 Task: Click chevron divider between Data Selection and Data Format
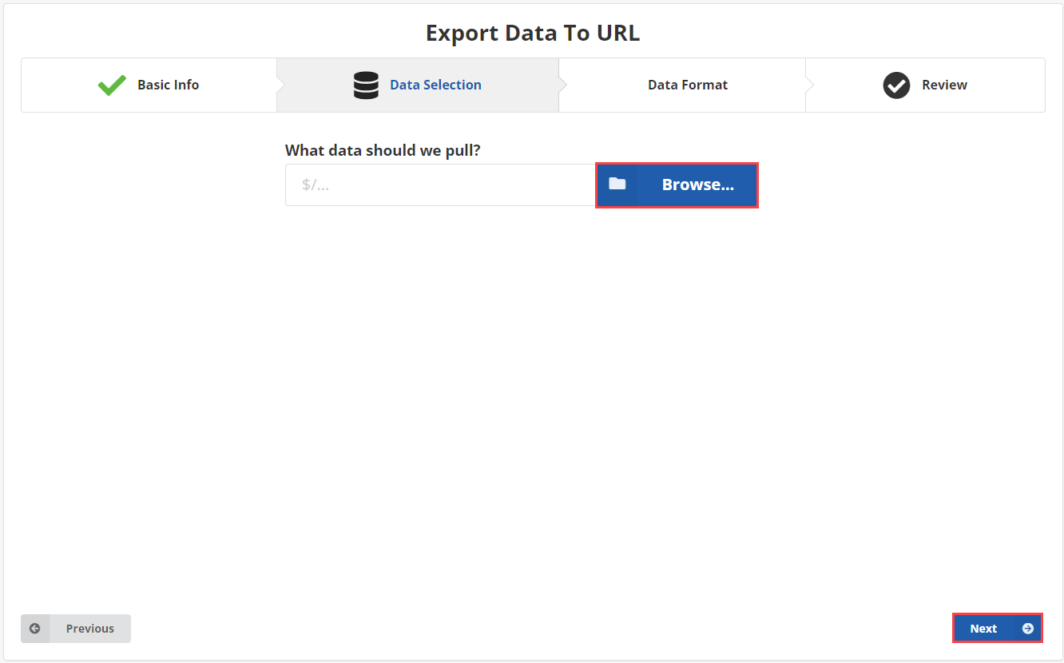coord(562,85)
